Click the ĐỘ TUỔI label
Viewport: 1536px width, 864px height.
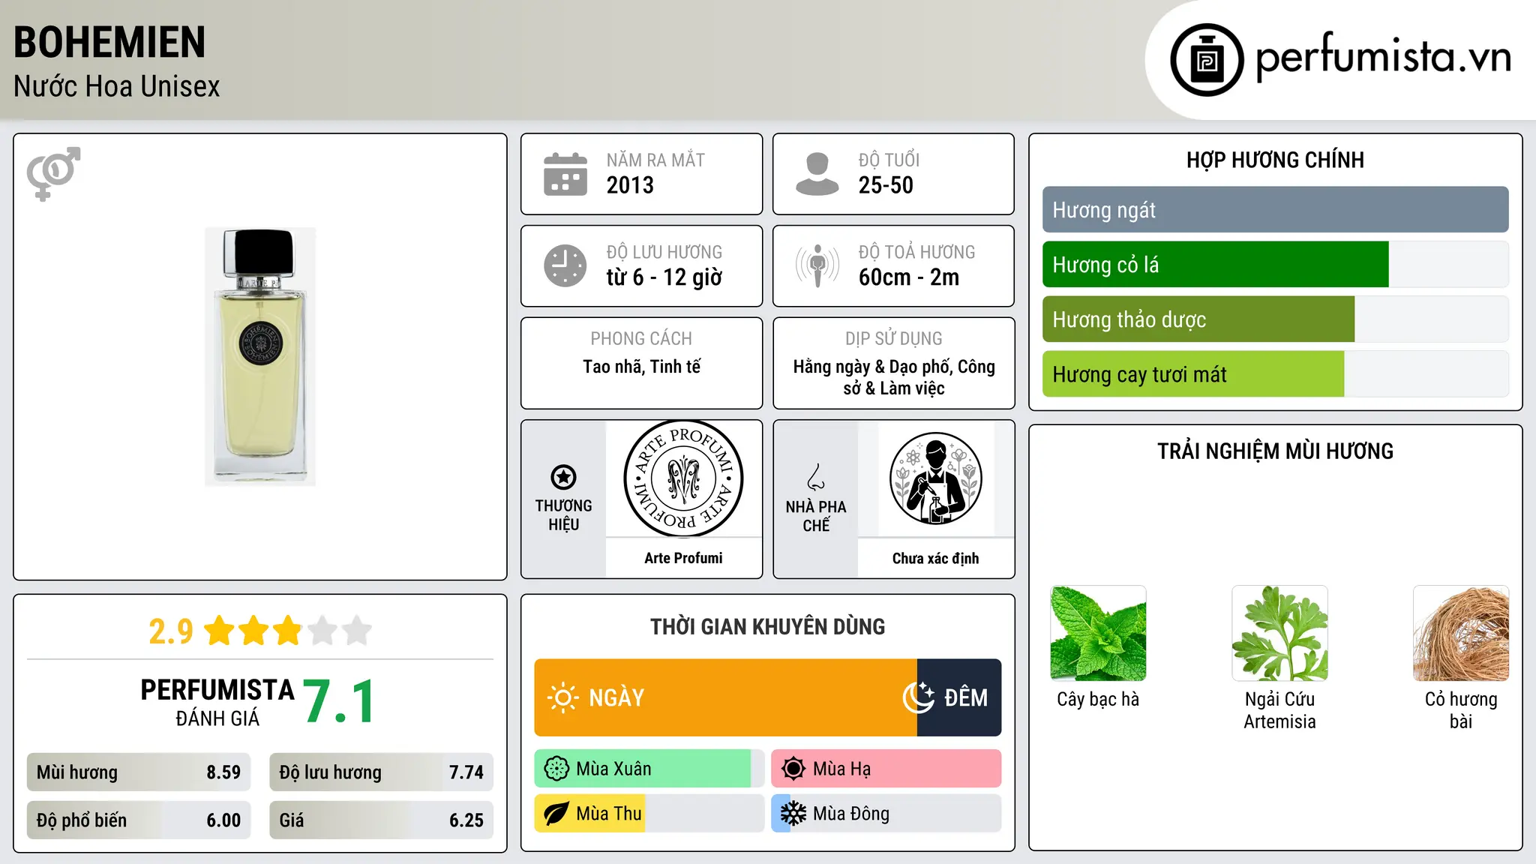889,160
